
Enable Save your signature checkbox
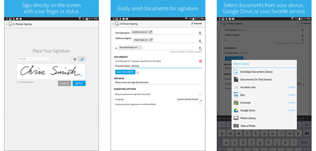click(x=18, y=82)
